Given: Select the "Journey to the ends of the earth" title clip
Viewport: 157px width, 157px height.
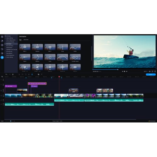Looking at the screenshot, I should pos(37,84).
